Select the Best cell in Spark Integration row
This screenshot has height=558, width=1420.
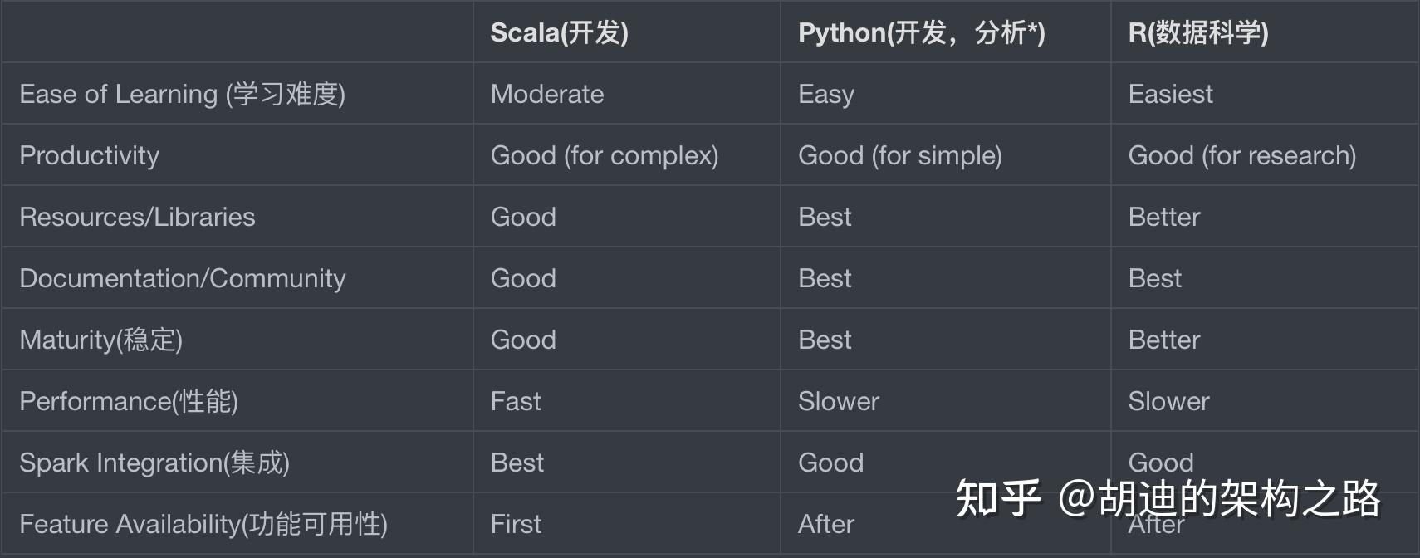click(x=517, y=463)
